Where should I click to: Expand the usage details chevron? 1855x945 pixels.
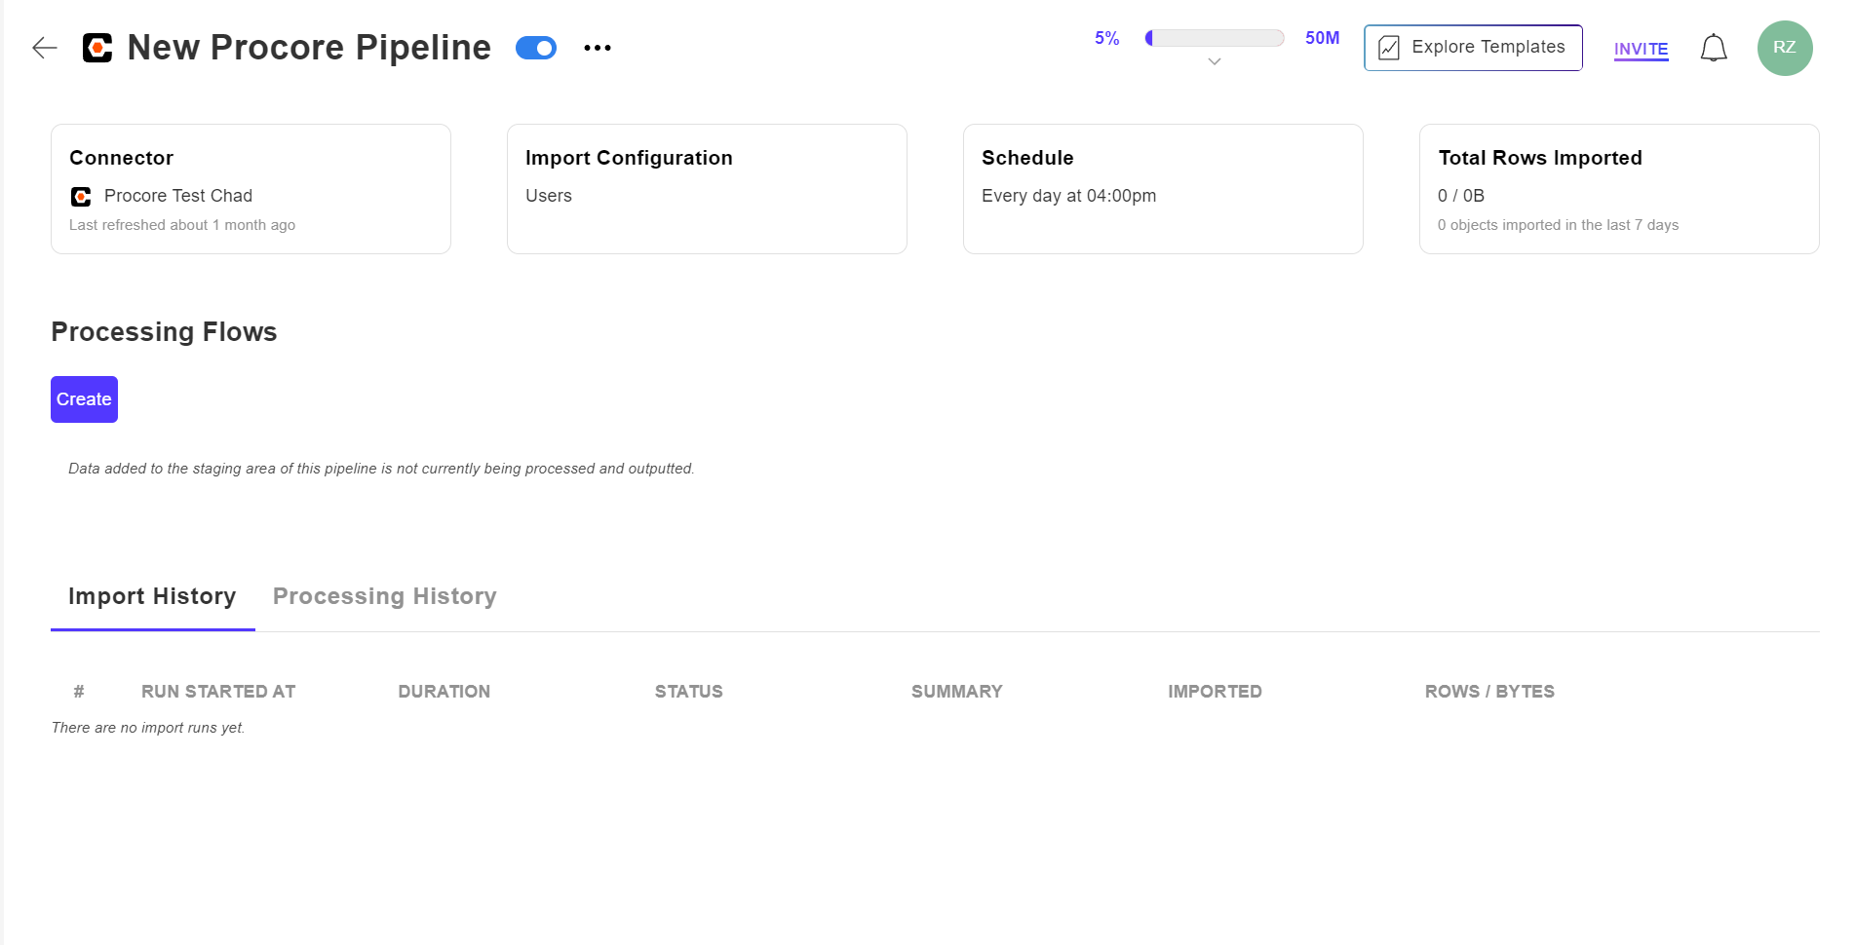(1215, 61)
